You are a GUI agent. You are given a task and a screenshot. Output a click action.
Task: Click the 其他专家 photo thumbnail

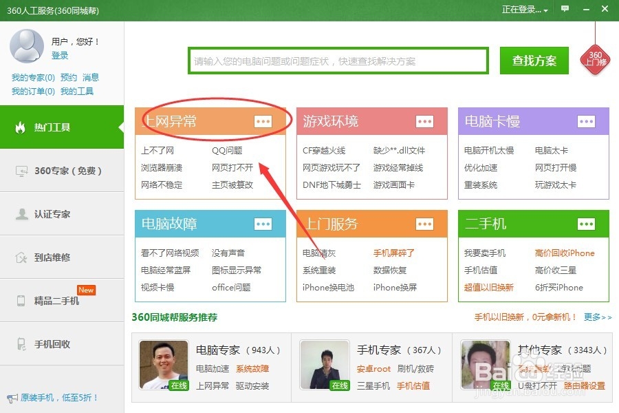point(486,366)
